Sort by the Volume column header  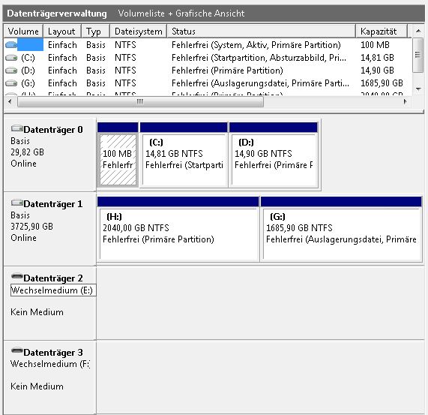[23, 32]
